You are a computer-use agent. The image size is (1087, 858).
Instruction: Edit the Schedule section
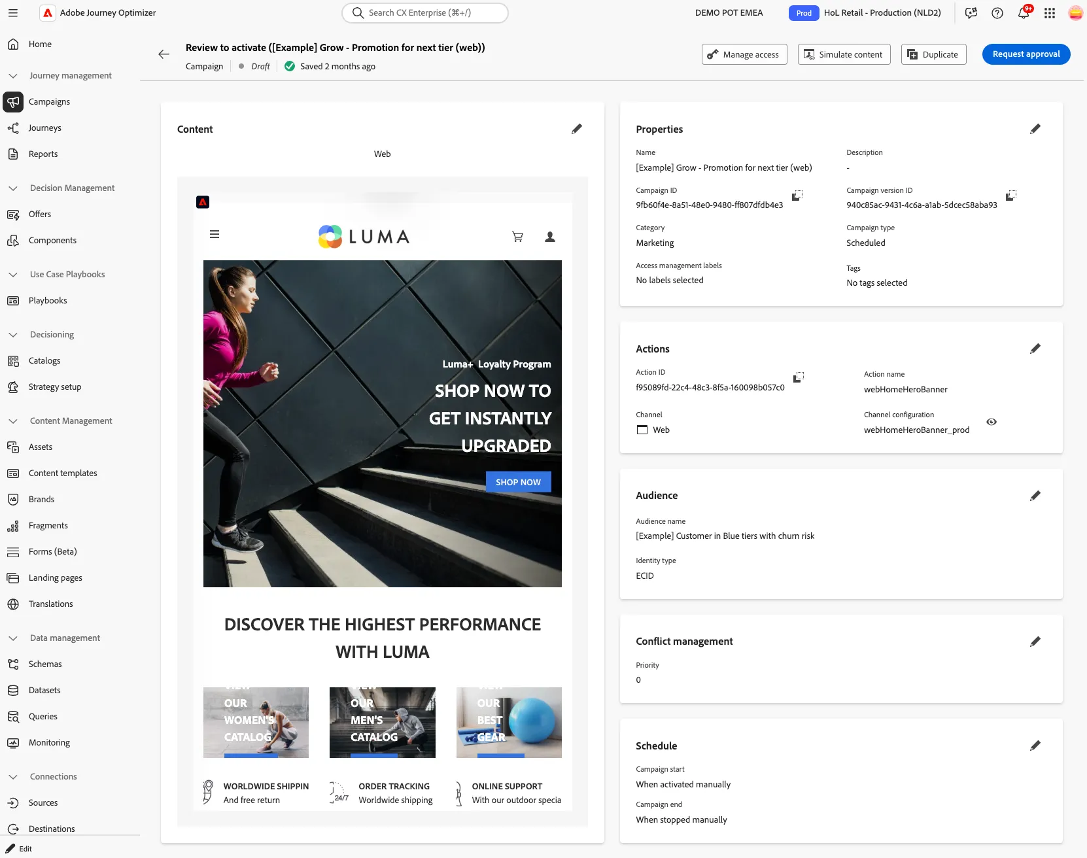click(x=1035, y=746)
